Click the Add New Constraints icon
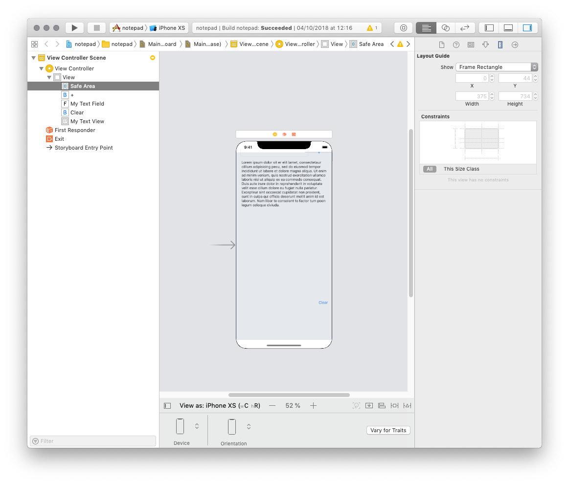569x484 pixels. click(x=394, y=405)
